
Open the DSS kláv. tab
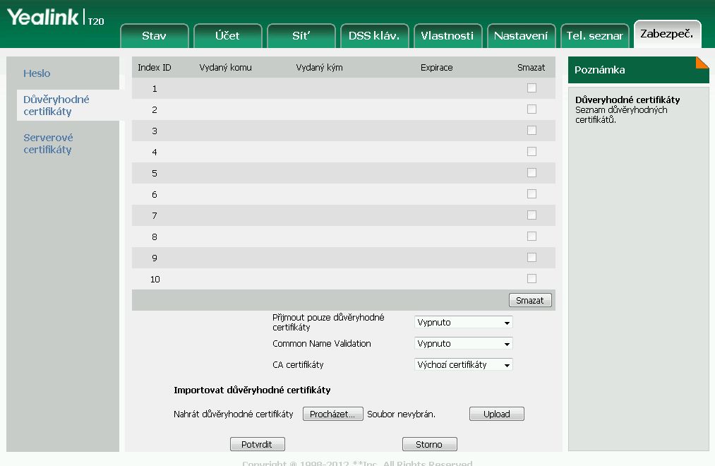[374, 36]
